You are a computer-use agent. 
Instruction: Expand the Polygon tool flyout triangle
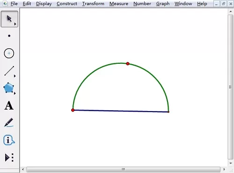point(15,93)
